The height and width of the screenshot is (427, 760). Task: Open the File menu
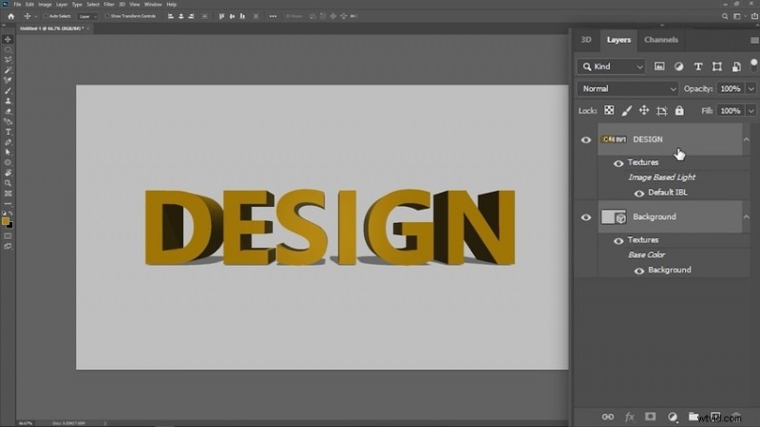[x=17, y=5]
